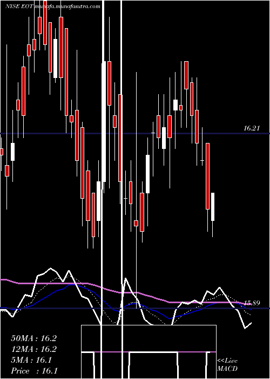Click the 15.89 price level label
Viewport: 270px width, 379px height.
tap(252, 303)
